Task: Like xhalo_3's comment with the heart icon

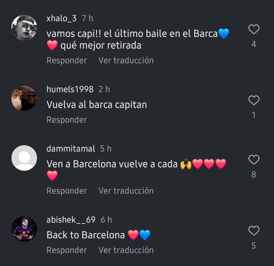Action: tap(254, 29)
